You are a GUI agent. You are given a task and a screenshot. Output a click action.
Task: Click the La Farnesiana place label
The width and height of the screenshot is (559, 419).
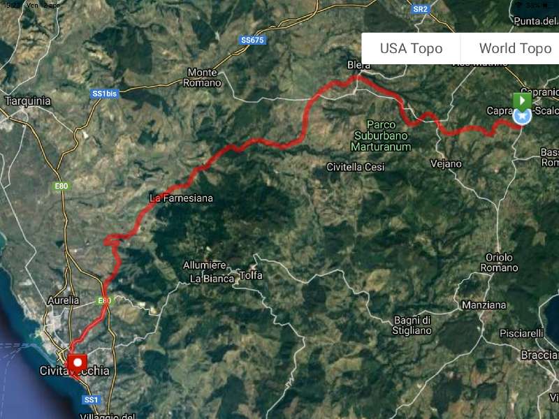[x=182, y=198]
